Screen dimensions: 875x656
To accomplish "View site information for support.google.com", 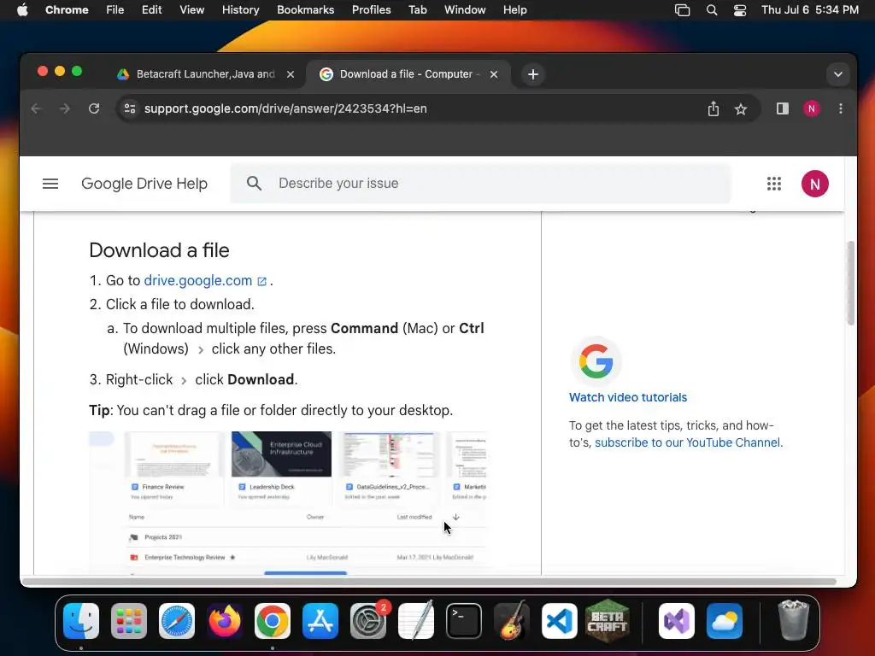I will pos(130,108).
